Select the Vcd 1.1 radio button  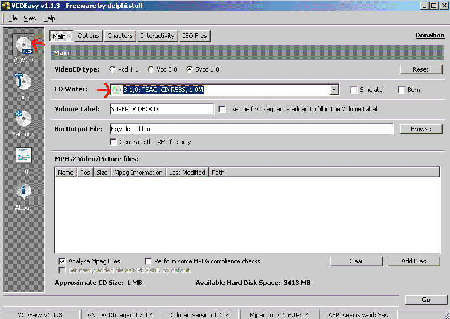point(112,69)
